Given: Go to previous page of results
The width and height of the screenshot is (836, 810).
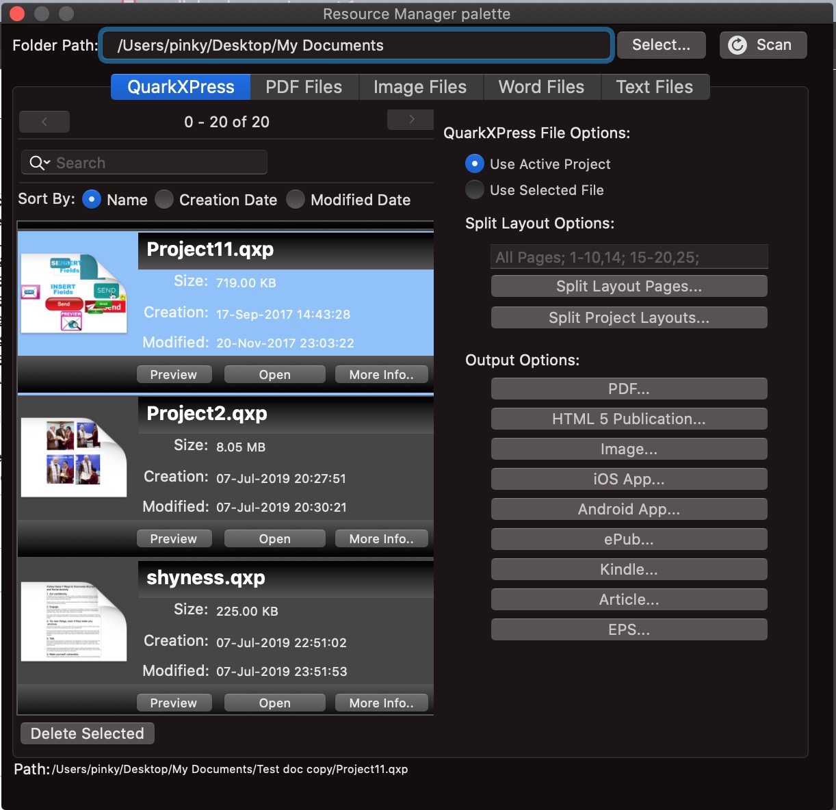Looking at the screenshot, I should click(44, 122).
